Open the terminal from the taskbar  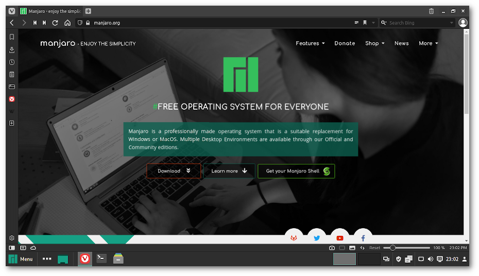click(x=101, y=259)
